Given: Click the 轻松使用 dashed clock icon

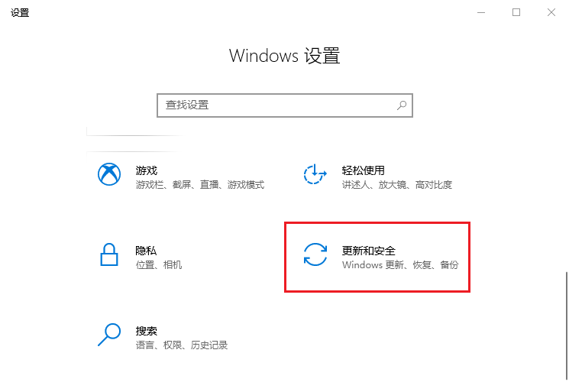Looking at the screenshot, I should click(315, 174).
